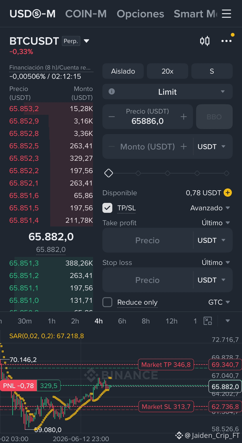This screenshot has width=242, height=443.
Task: Select the 1h chart timeframe
Action: pos(52,321)
